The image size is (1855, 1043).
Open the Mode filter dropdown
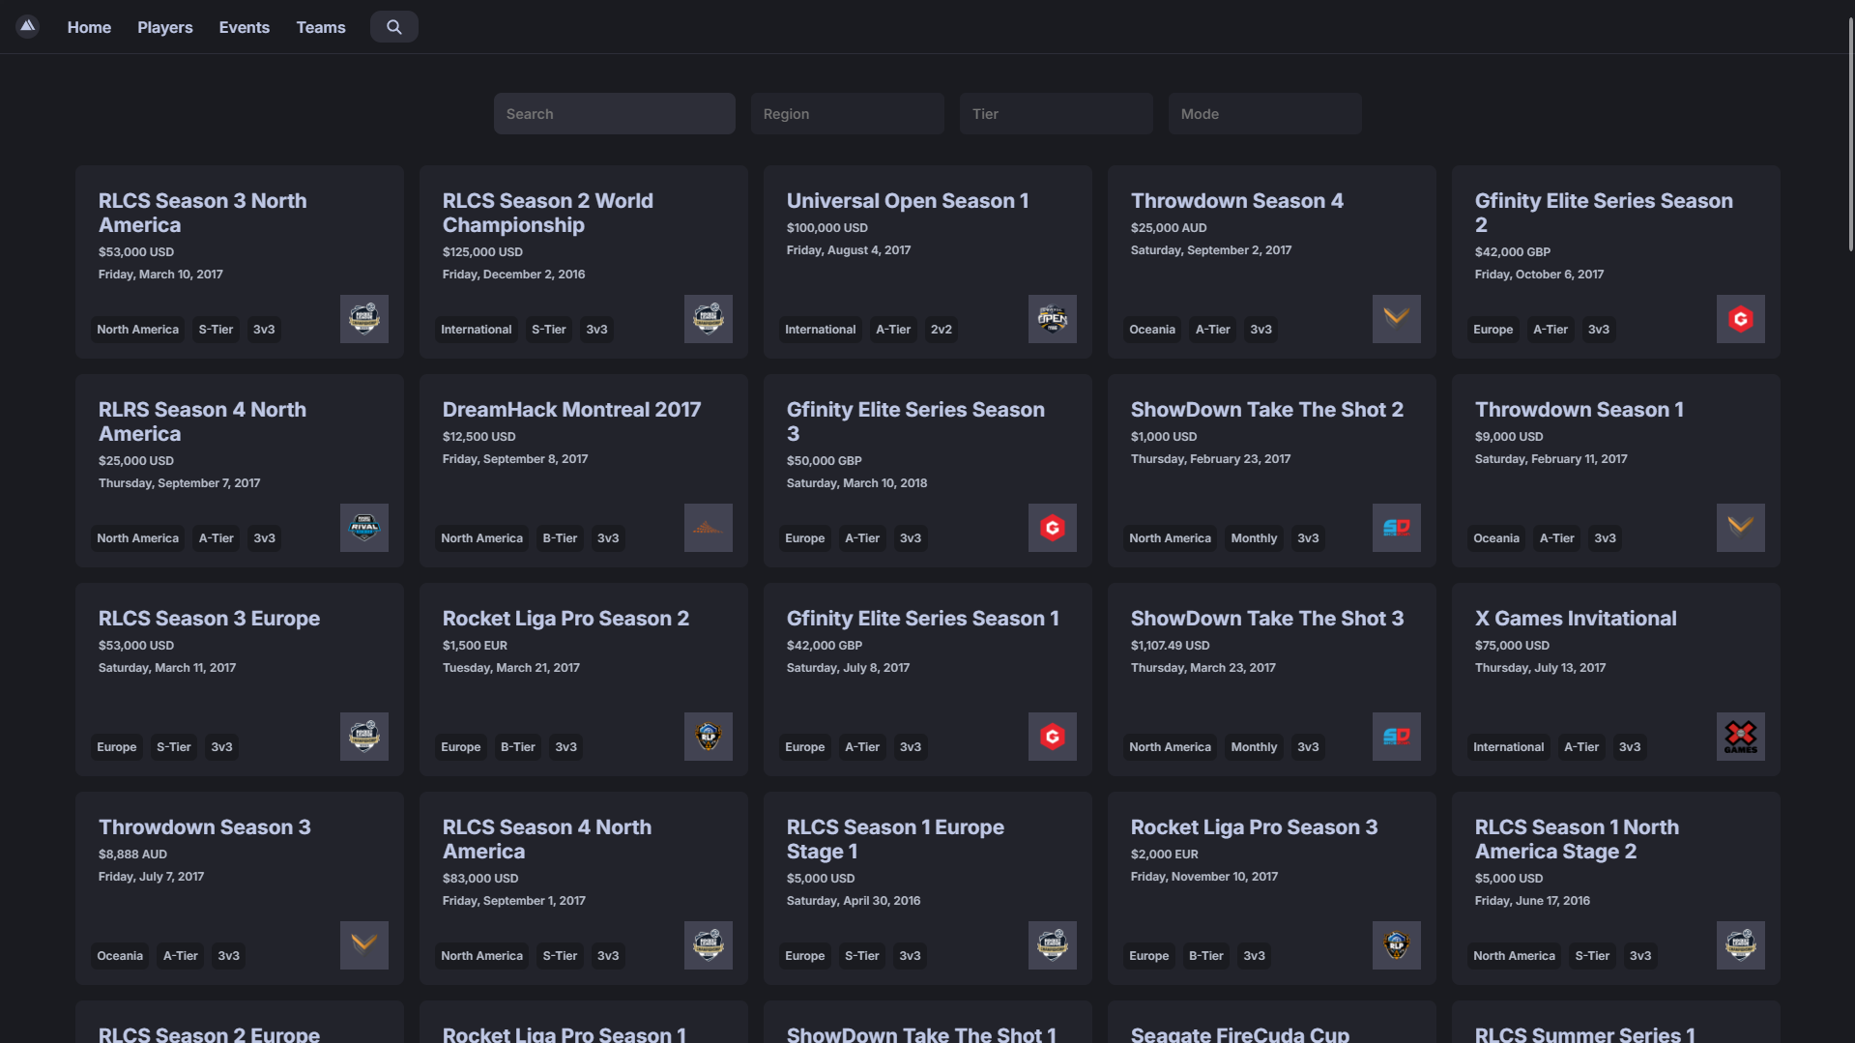click(1264, 114)
